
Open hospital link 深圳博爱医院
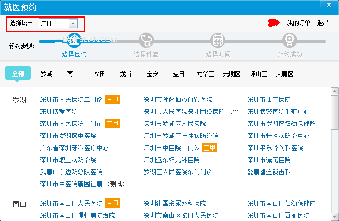tap(59, 112)
